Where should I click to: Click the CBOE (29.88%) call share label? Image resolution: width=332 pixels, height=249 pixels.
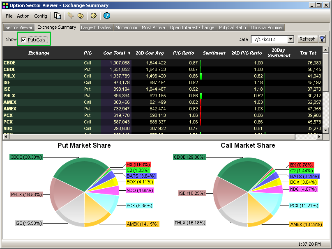point(189,157)
